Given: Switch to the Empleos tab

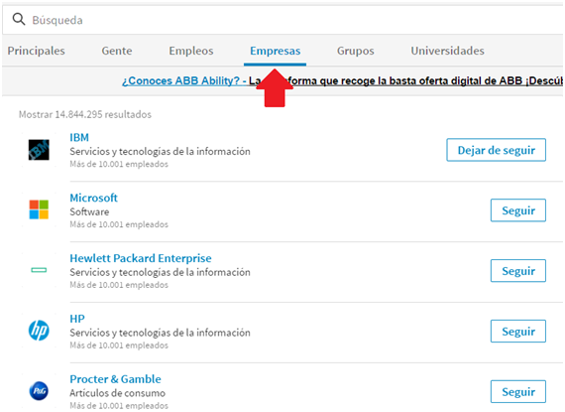Looking at the screenshot, I should (191, 51).
